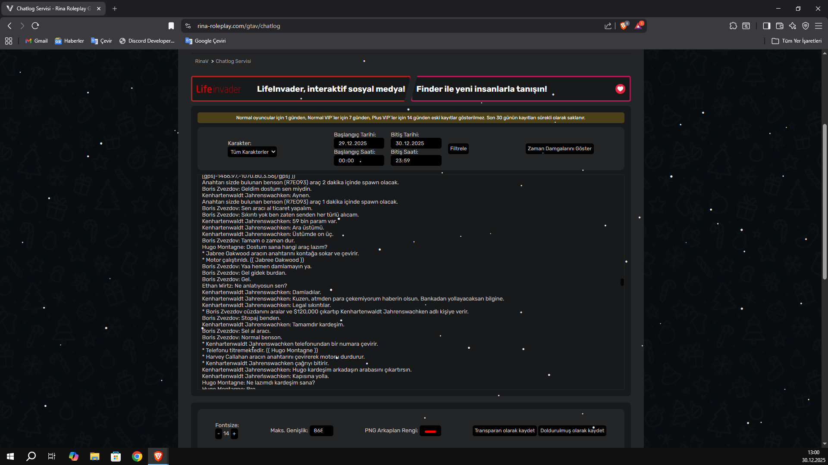Share this page icon
Screen dimensions: 828x465
pyautogui.click(x=608, y=26)
